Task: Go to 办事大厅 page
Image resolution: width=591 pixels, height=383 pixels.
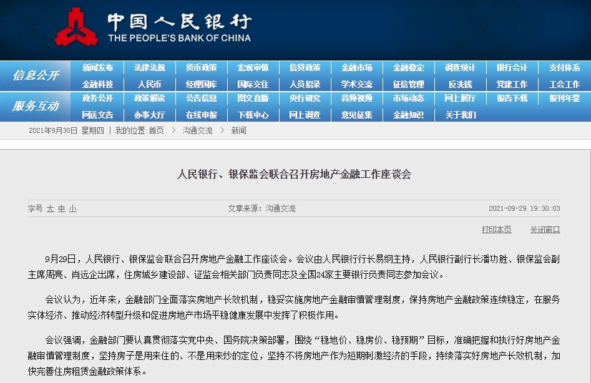Action: [x=149, y=115]
